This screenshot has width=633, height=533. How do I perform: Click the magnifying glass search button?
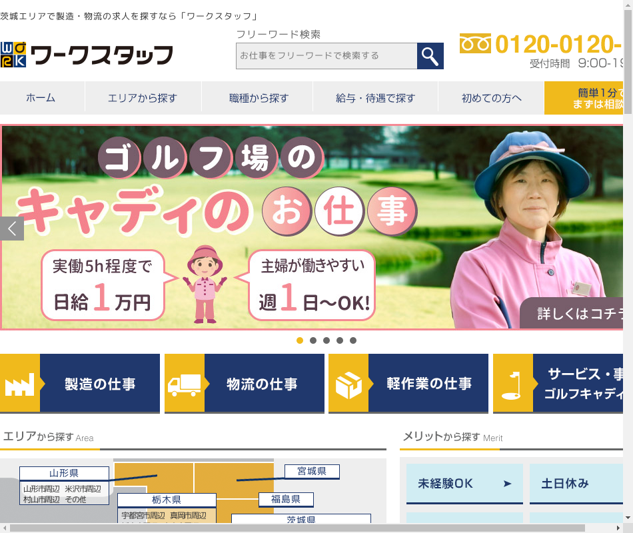tap(430, 56)
